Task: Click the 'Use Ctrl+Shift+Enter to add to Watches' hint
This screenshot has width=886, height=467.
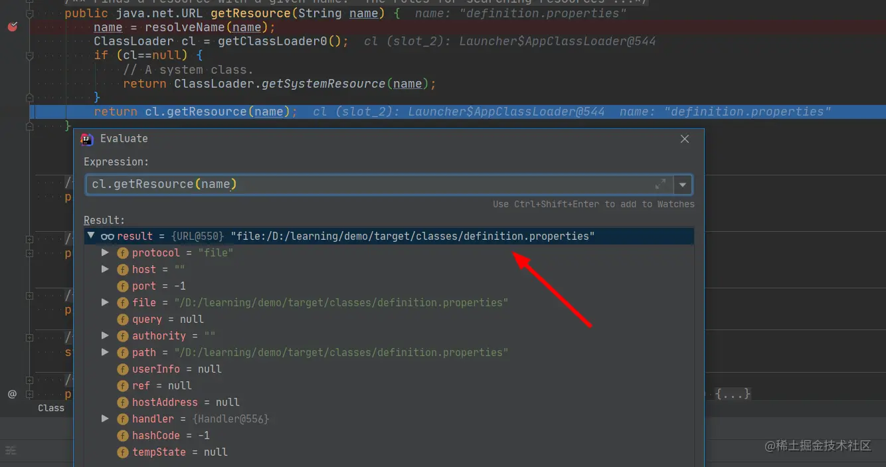Action: (x=594, y=205)
